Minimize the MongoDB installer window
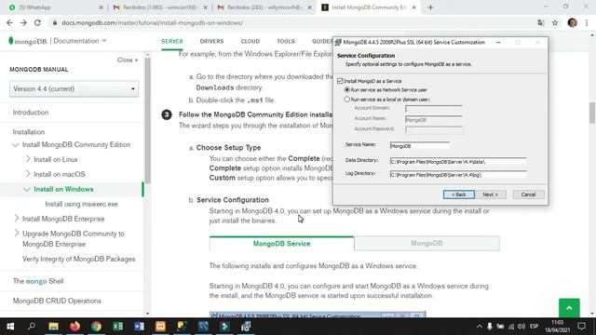The image size is (596, 335). (x=498, y=42)
